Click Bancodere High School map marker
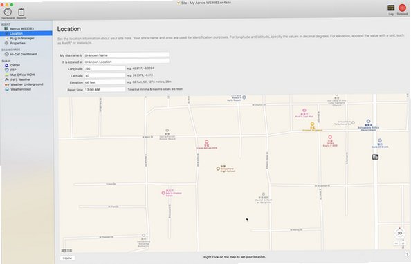The image size is (411, 264). tap(218, 169)
